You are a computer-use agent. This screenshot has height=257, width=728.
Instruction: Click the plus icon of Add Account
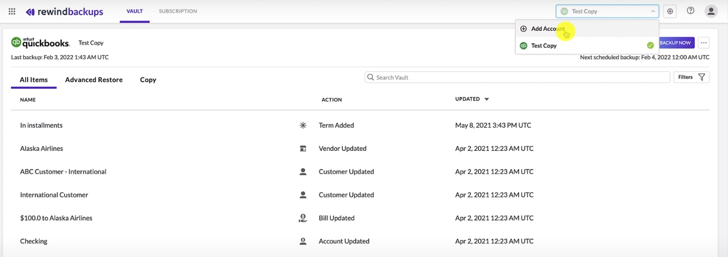(524, 29)
